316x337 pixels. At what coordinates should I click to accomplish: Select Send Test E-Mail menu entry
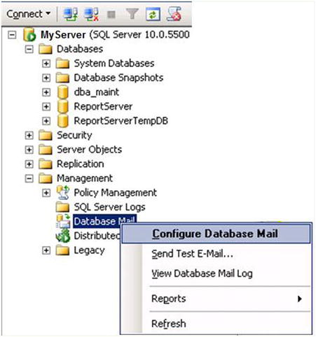point(192,254)
